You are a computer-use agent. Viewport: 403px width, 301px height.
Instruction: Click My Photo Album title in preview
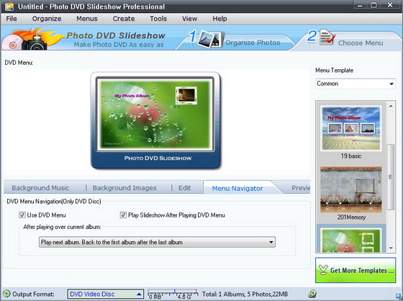point(132,96)
